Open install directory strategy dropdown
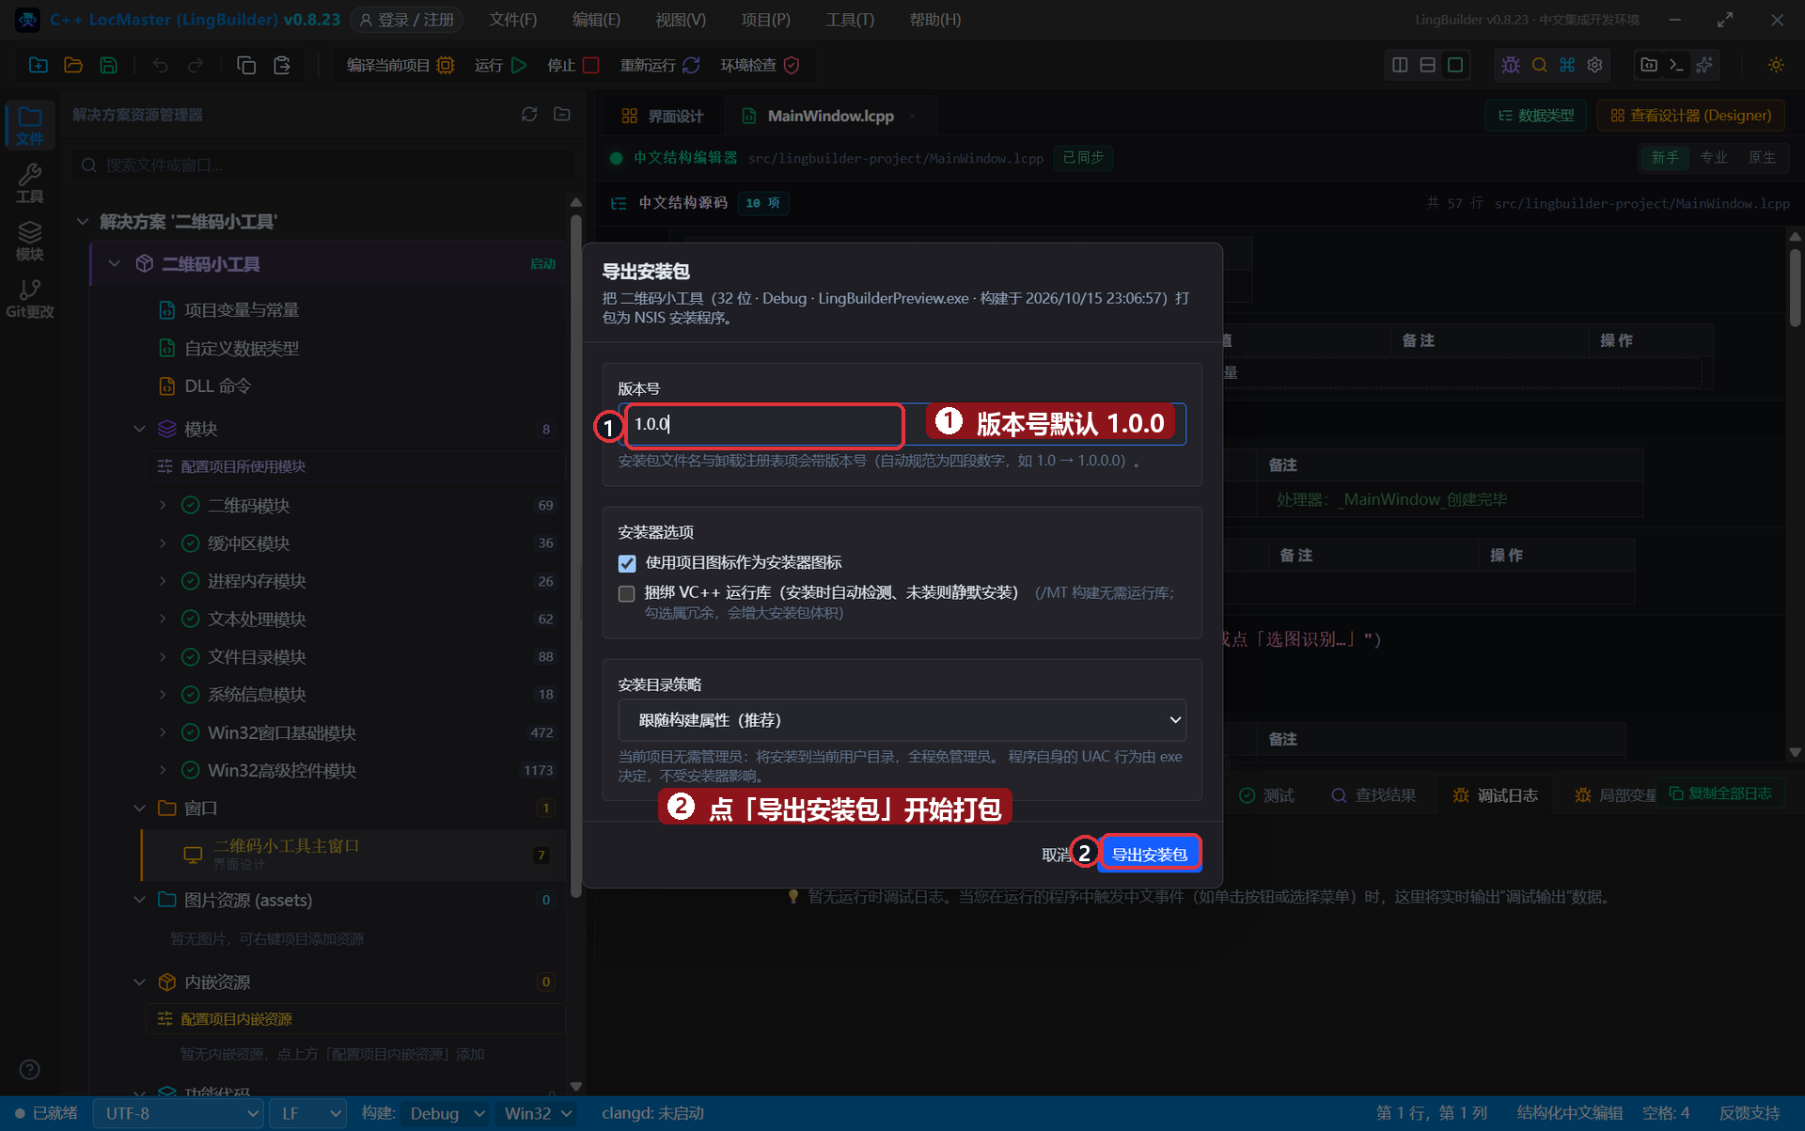This screenshot has width=1805, height=1131. 902,720
